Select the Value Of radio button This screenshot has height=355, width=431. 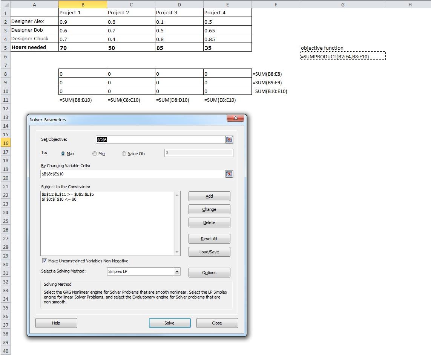coord(124,154)
